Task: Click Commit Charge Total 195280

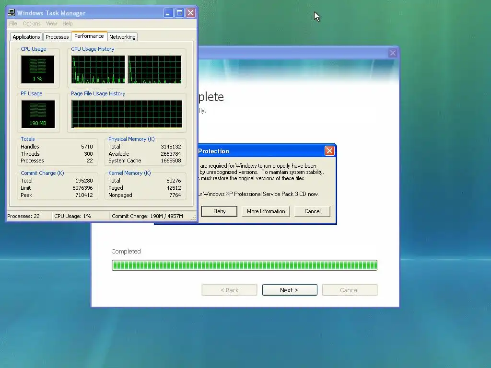Action: tap(84, 181)
